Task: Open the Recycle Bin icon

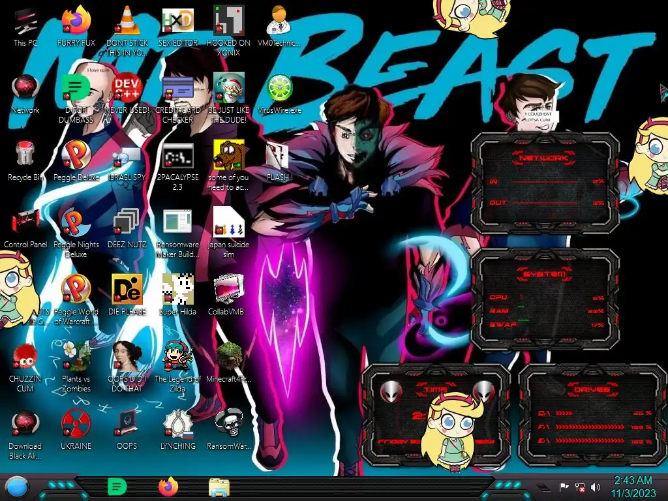Action: click(x=25, y=161)
